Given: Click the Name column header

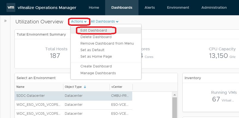Looking at the screenshot, I should [x=20, y=87].
